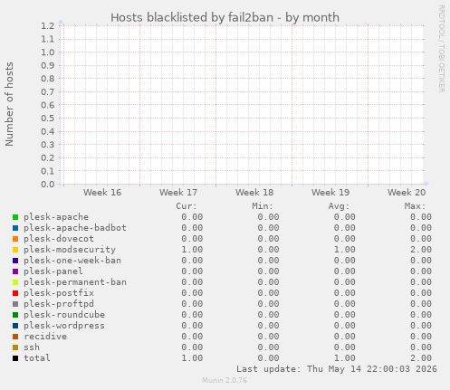Screen dimensions: 450x390
Task: Click the Munin 2.0.76 version footer
Action: pyautogui.click(x=225, y=380)
